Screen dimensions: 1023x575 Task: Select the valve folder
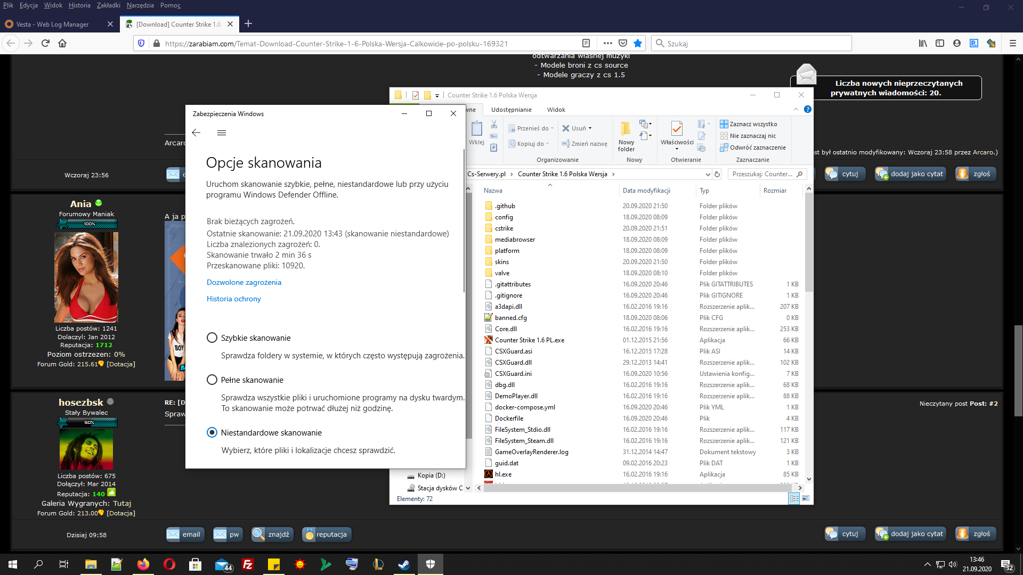[x=501, y=273]
